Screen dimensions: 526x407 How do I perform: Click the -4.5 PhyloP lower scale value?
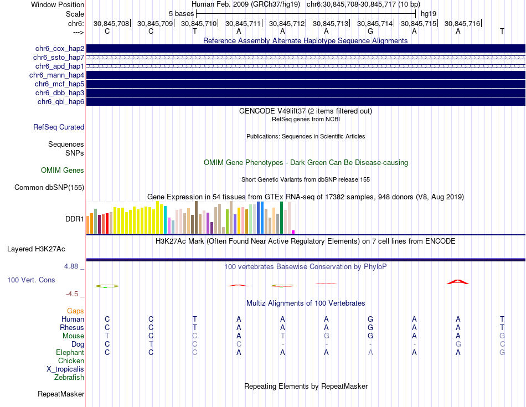[72, 294]
